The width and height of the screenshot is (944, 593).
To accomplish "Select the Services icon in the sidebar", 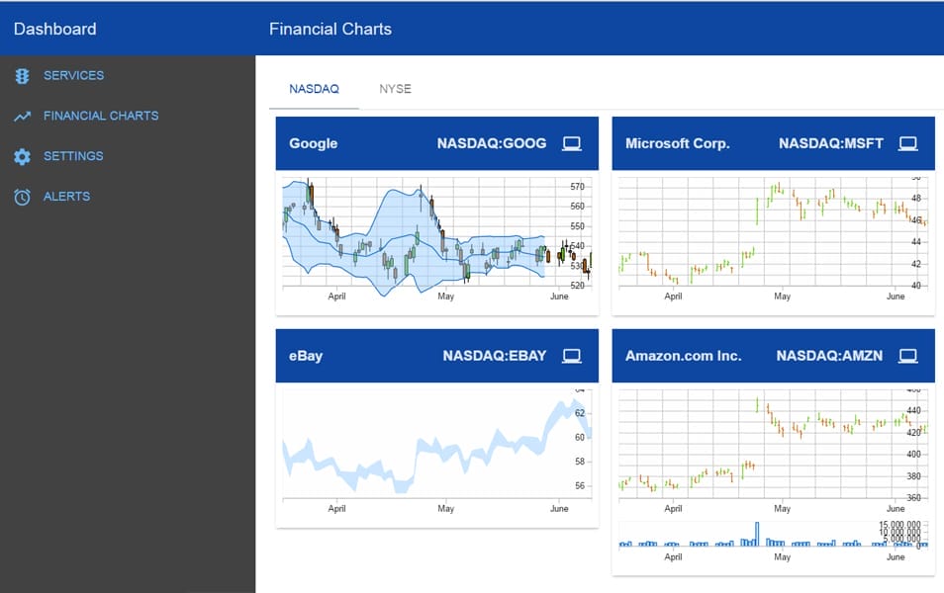I will [x=22, y=75].
